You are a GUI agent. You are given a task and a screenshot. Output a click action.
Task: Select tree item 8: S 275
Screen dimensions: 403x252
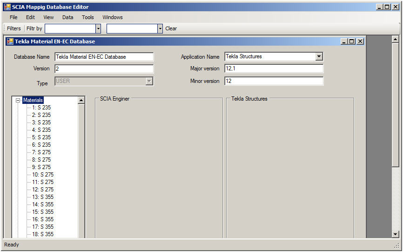click(x=41, y=160)
